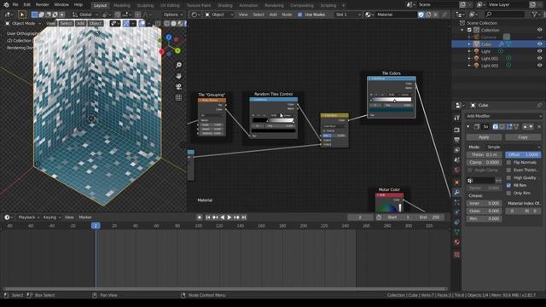546x307 pixels.
Task: Open the viewport Options dropdown
Action: tap(173, 14)
